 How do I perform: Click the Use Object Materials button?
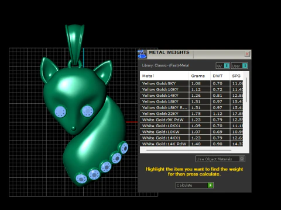pyautogui.click(x=220, y=159)
